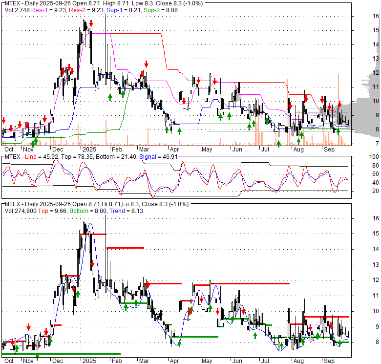Click the Vol 2,748 text in top panel
Screen dimensions: 381x364
17,10
